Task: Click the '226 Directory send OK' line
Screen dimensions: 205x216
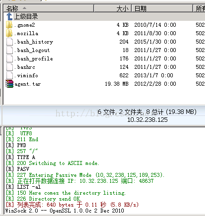Action: pyautogui.click(x=44, y=199)
